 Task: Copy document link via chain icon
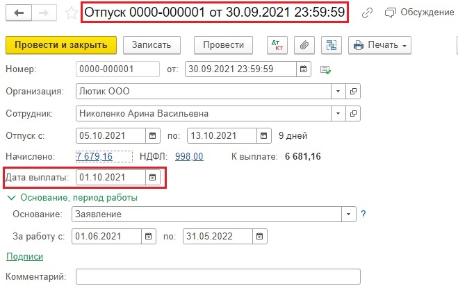click(367, 12)
